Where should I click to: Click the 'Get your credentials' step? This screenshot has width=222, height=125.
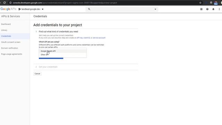click(x=48, y=67)
